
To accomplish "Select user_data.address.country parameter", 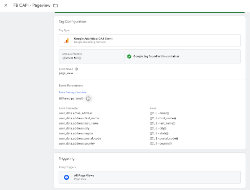I will [x=77, y=144].
